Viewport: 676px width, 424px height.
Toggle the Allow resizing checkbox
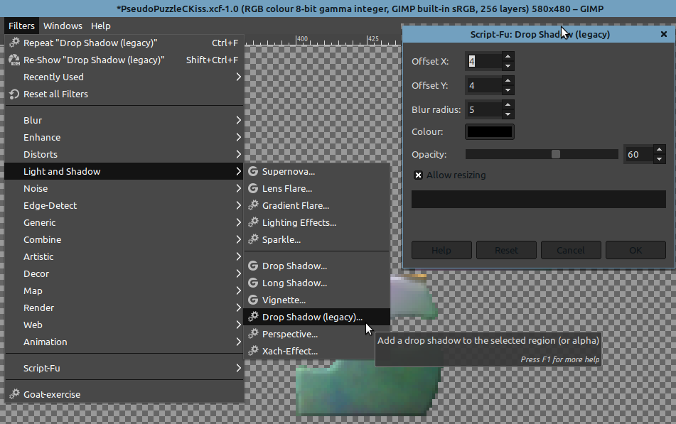pyautogui.click(x=418, y=175)
